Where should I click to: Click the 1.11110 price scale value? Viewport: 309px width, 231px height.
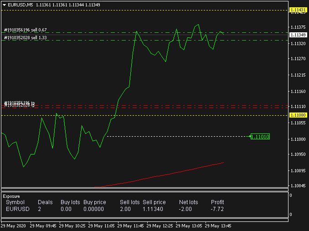tap(298, 107)
